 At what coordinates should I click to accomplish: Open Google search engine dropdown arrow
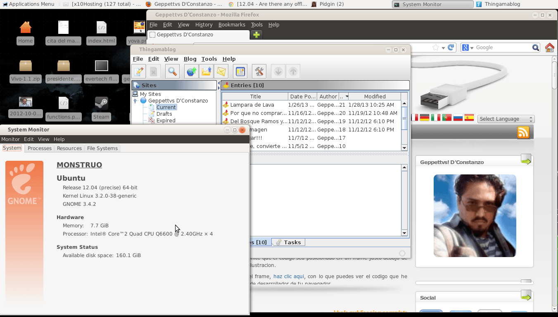click(472, 48)
